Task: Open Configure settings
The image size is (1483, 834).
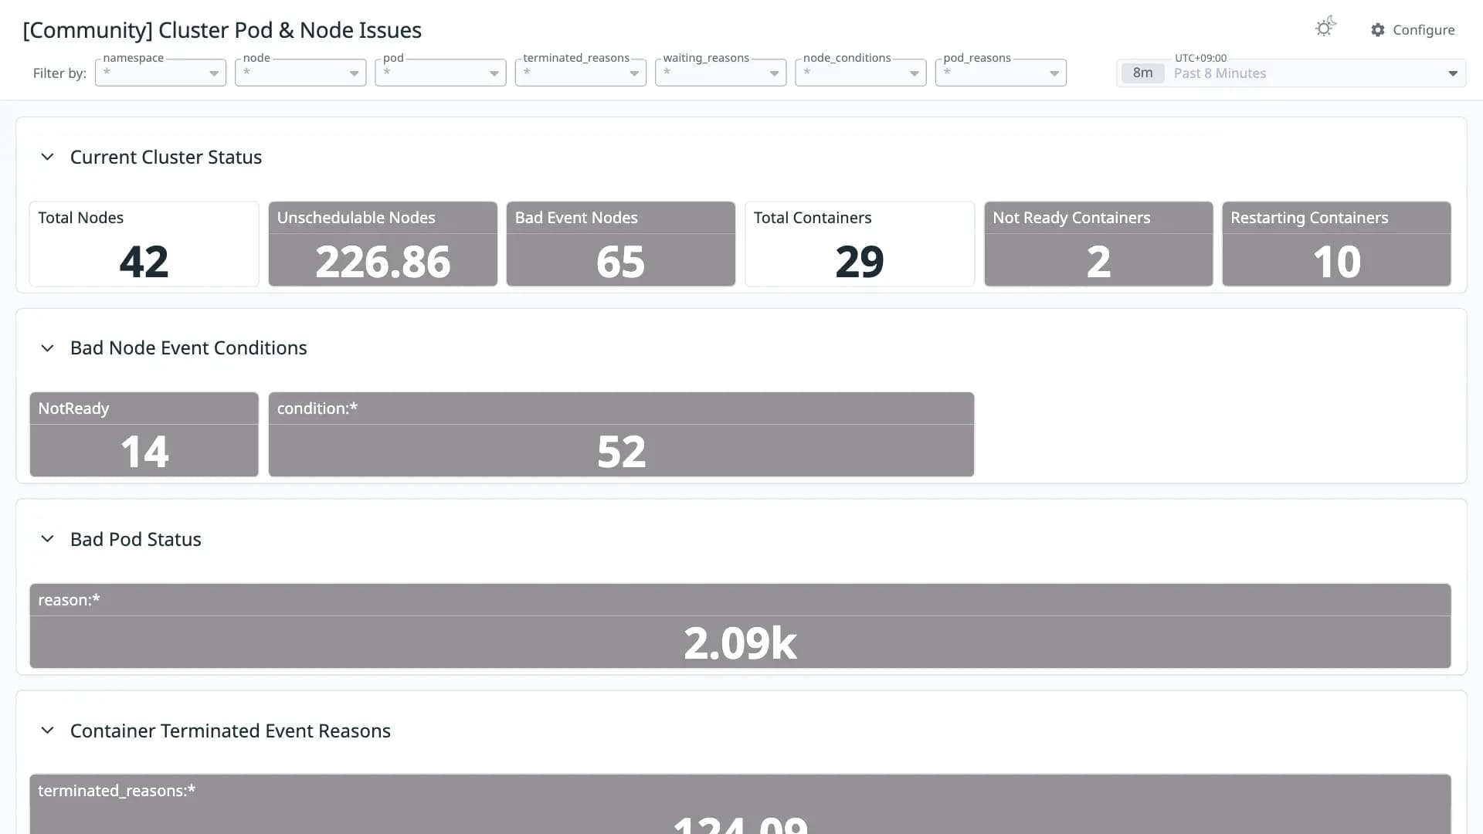Action: [1413, 29]
